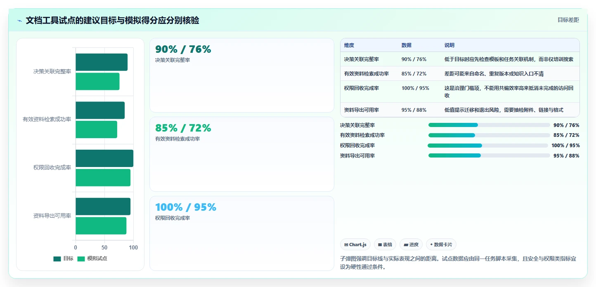The height and width of the screenshot is (287, 596).
Task: Click the note starting 差距可能来自命名
Action: point(494,74)
